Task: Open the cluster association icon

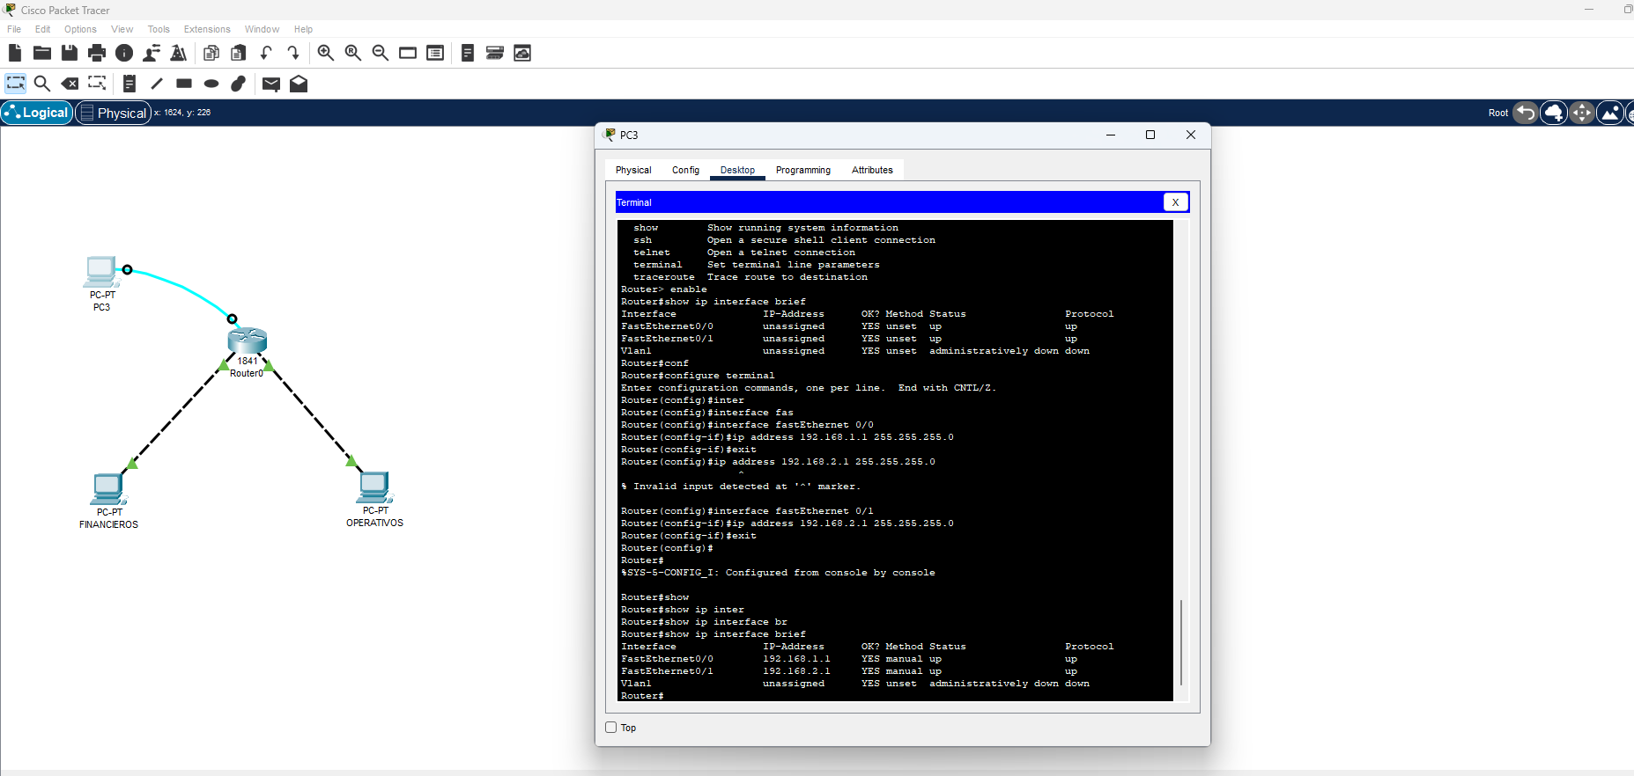Action: (x=495, y=53)
